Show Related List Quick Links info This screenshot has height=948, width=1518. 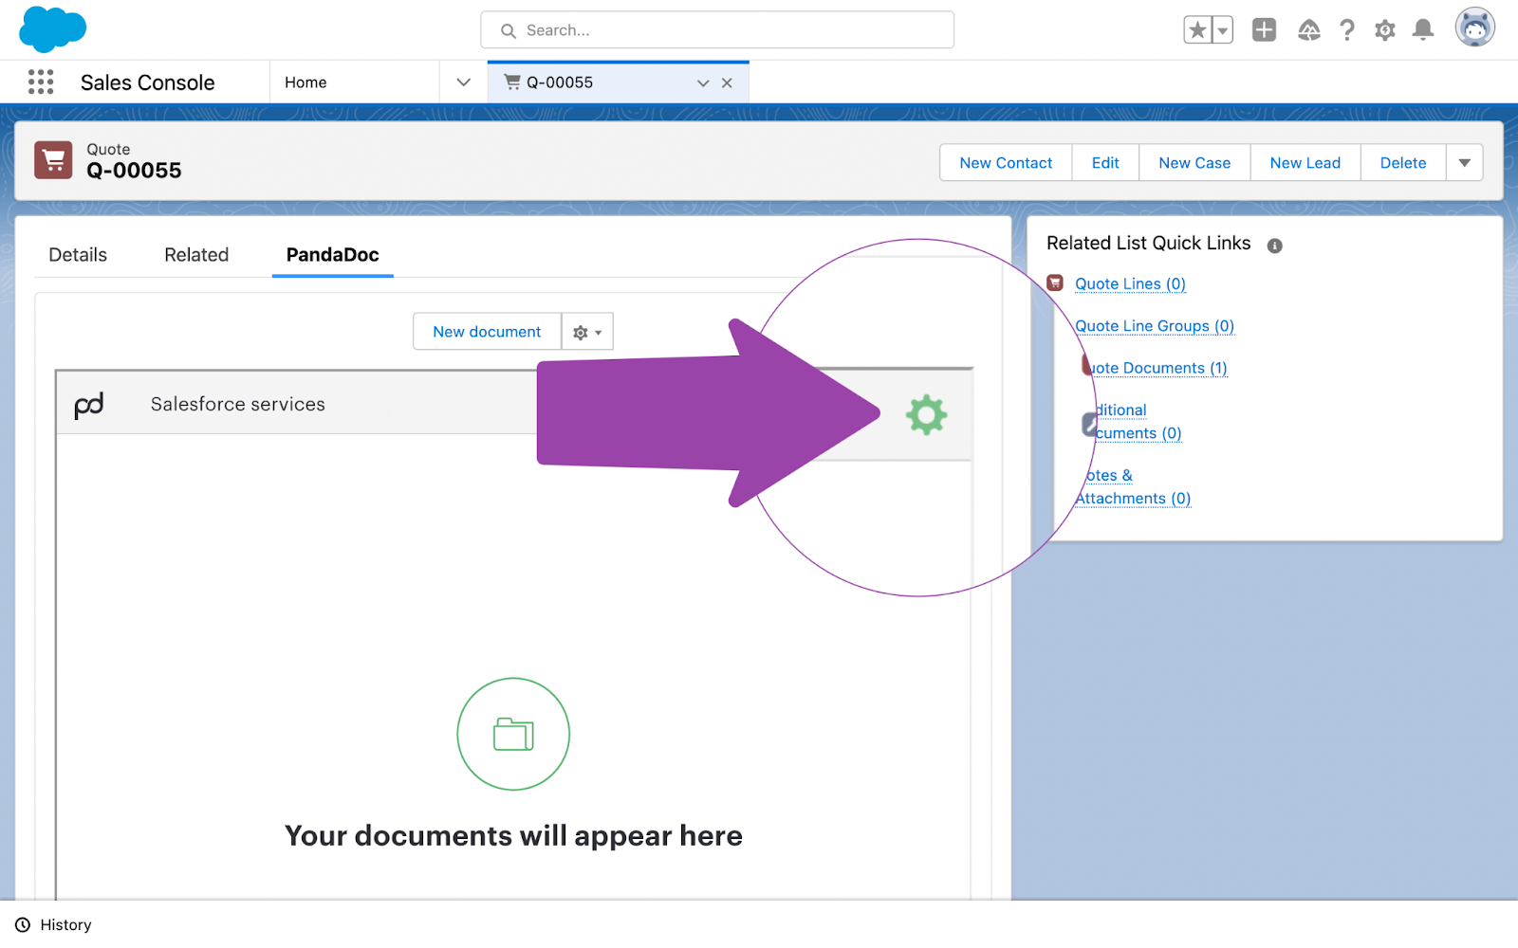1275,246
